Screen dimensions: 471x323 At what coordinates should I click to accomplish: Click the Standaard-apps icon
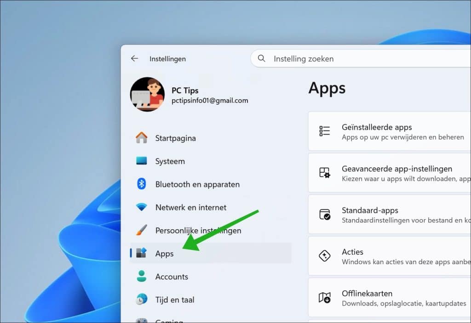pos(325,215)
